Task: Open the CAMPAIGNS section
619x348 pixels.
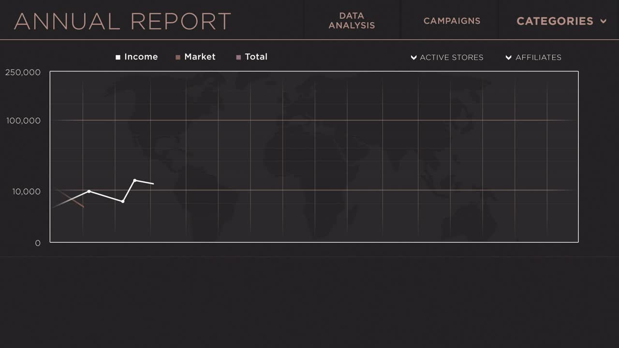Action: (452, 21)
